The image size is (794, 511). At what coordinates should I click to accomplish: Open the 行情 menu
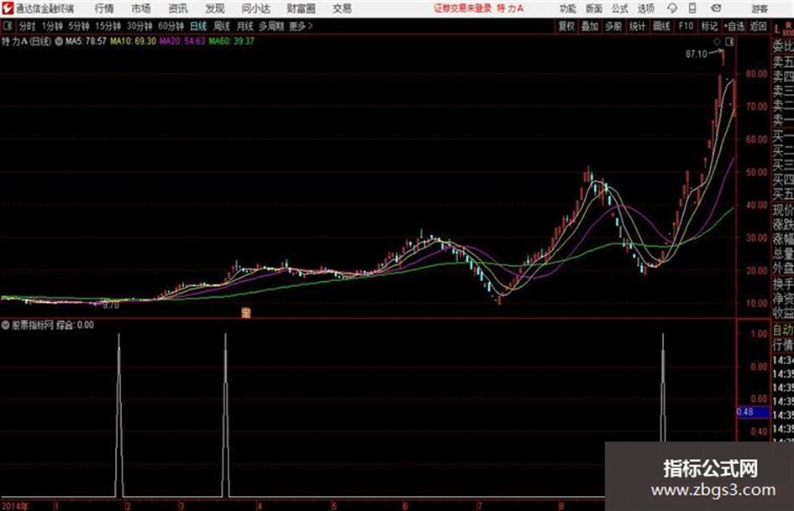tap(104, 8)
